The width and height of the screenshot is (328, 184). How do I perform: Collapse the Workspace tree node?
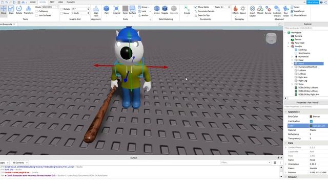(x=285, y=33)
